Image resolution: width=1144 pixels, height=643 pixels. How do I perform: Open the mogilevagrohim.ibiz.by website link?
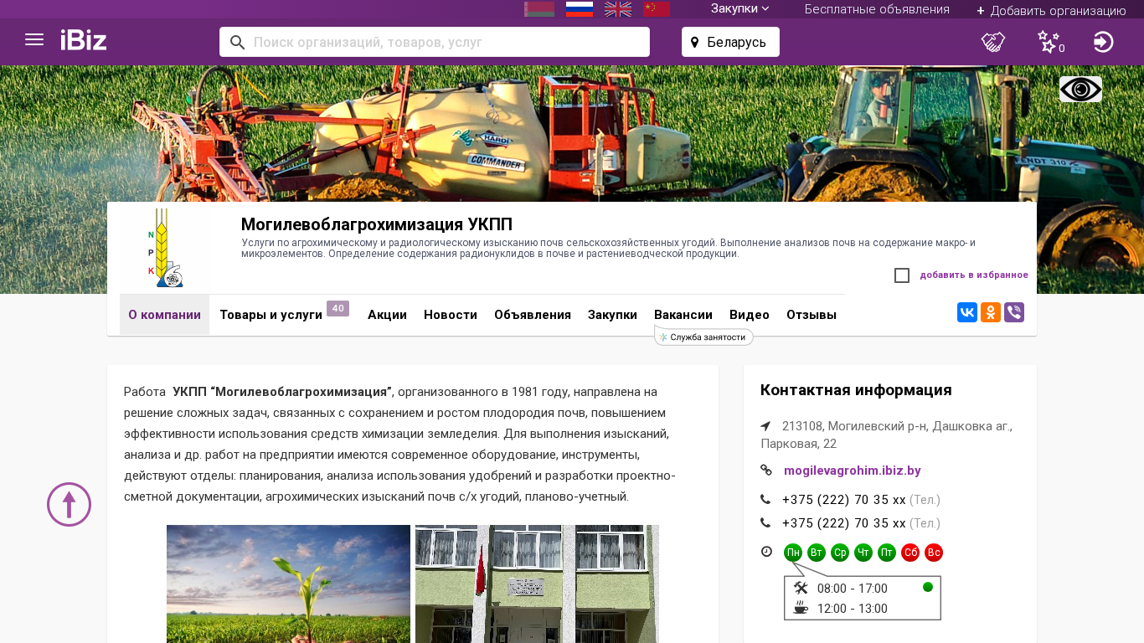coord(853,471)
